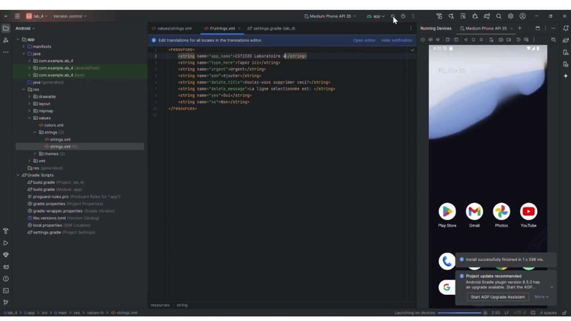571x321 pixels.
Task: Click Hide notification link
Action: (397, 40)
